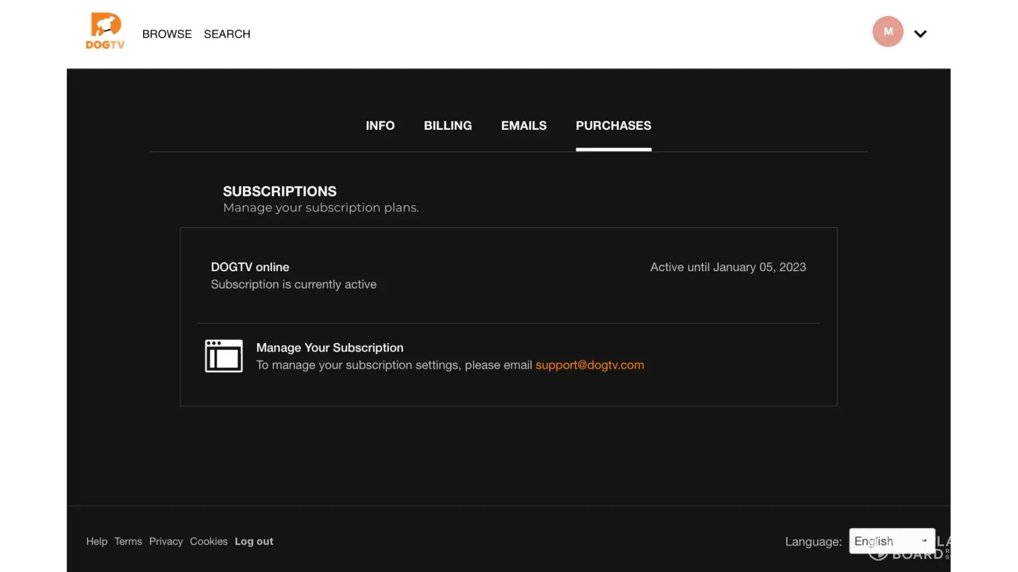Expand the account menu chevron
Viewport: 1018px width, 572px height.
920,34
